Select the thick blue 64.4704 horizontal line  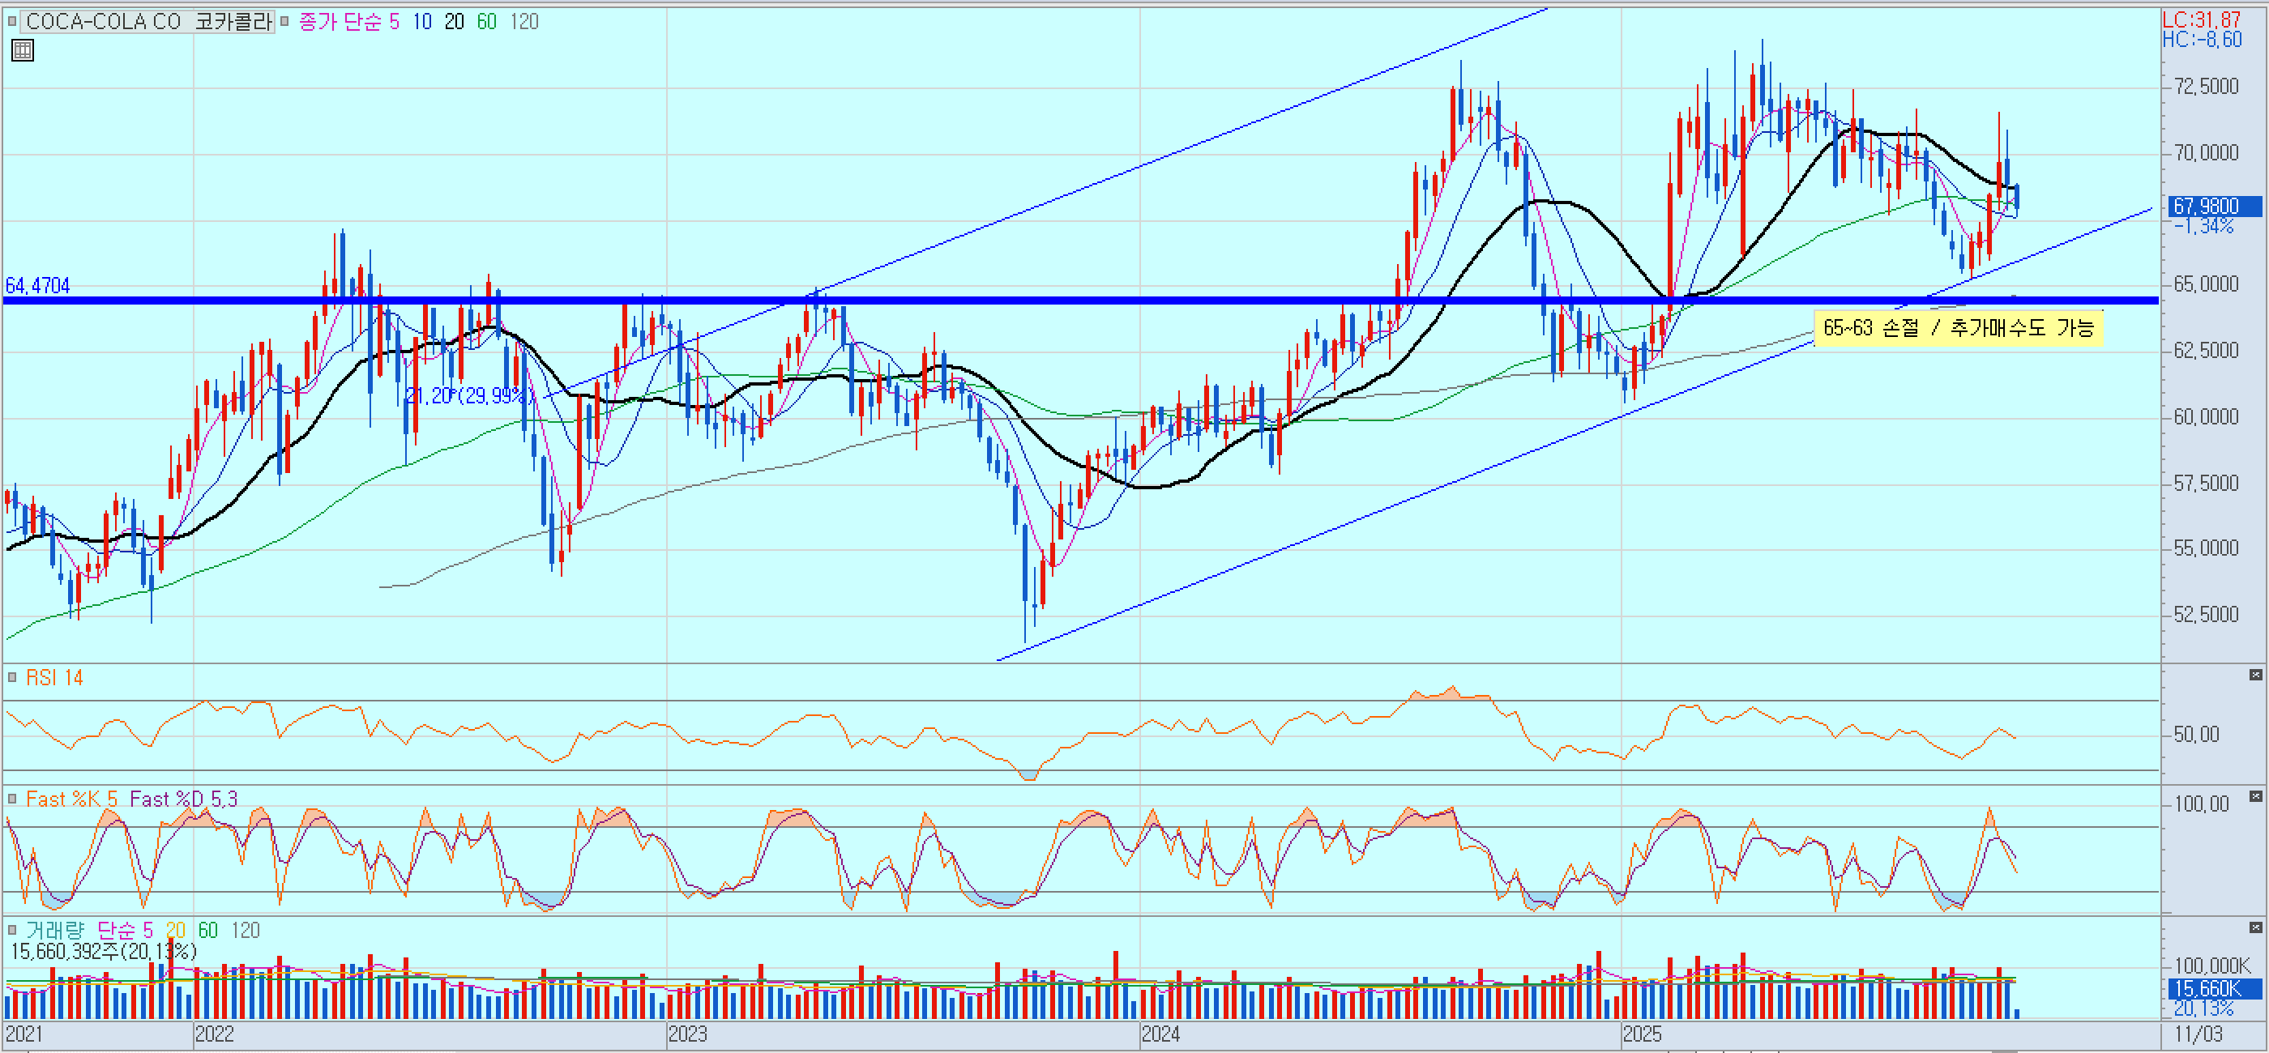[1057, 301]
